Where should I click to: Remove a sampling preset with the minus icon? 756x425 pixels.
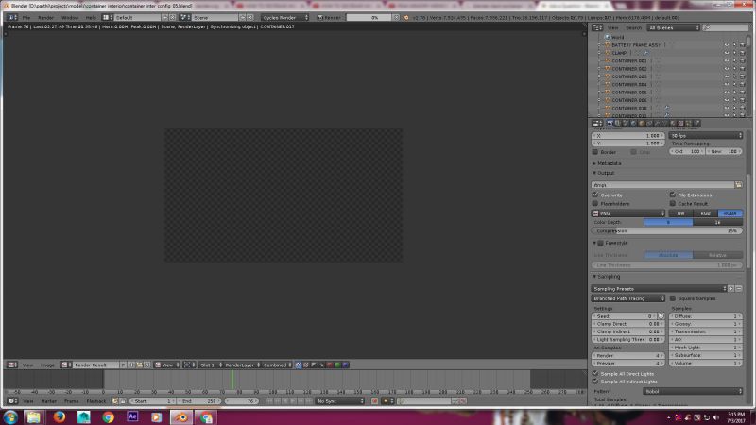[x=739, y=289]
